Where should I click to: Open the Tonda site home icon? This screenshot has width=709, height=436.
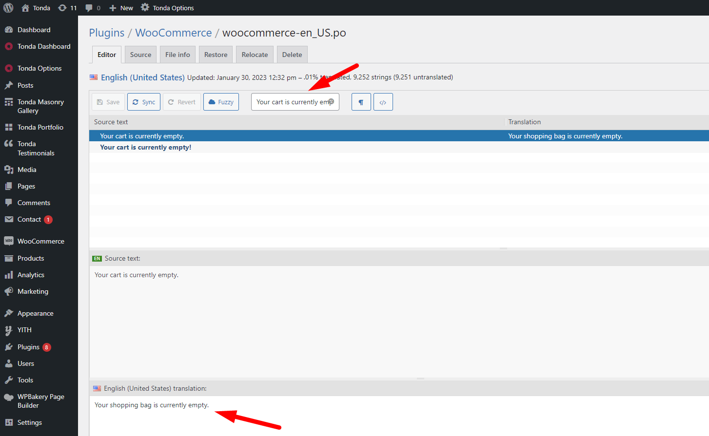point(25,8)
